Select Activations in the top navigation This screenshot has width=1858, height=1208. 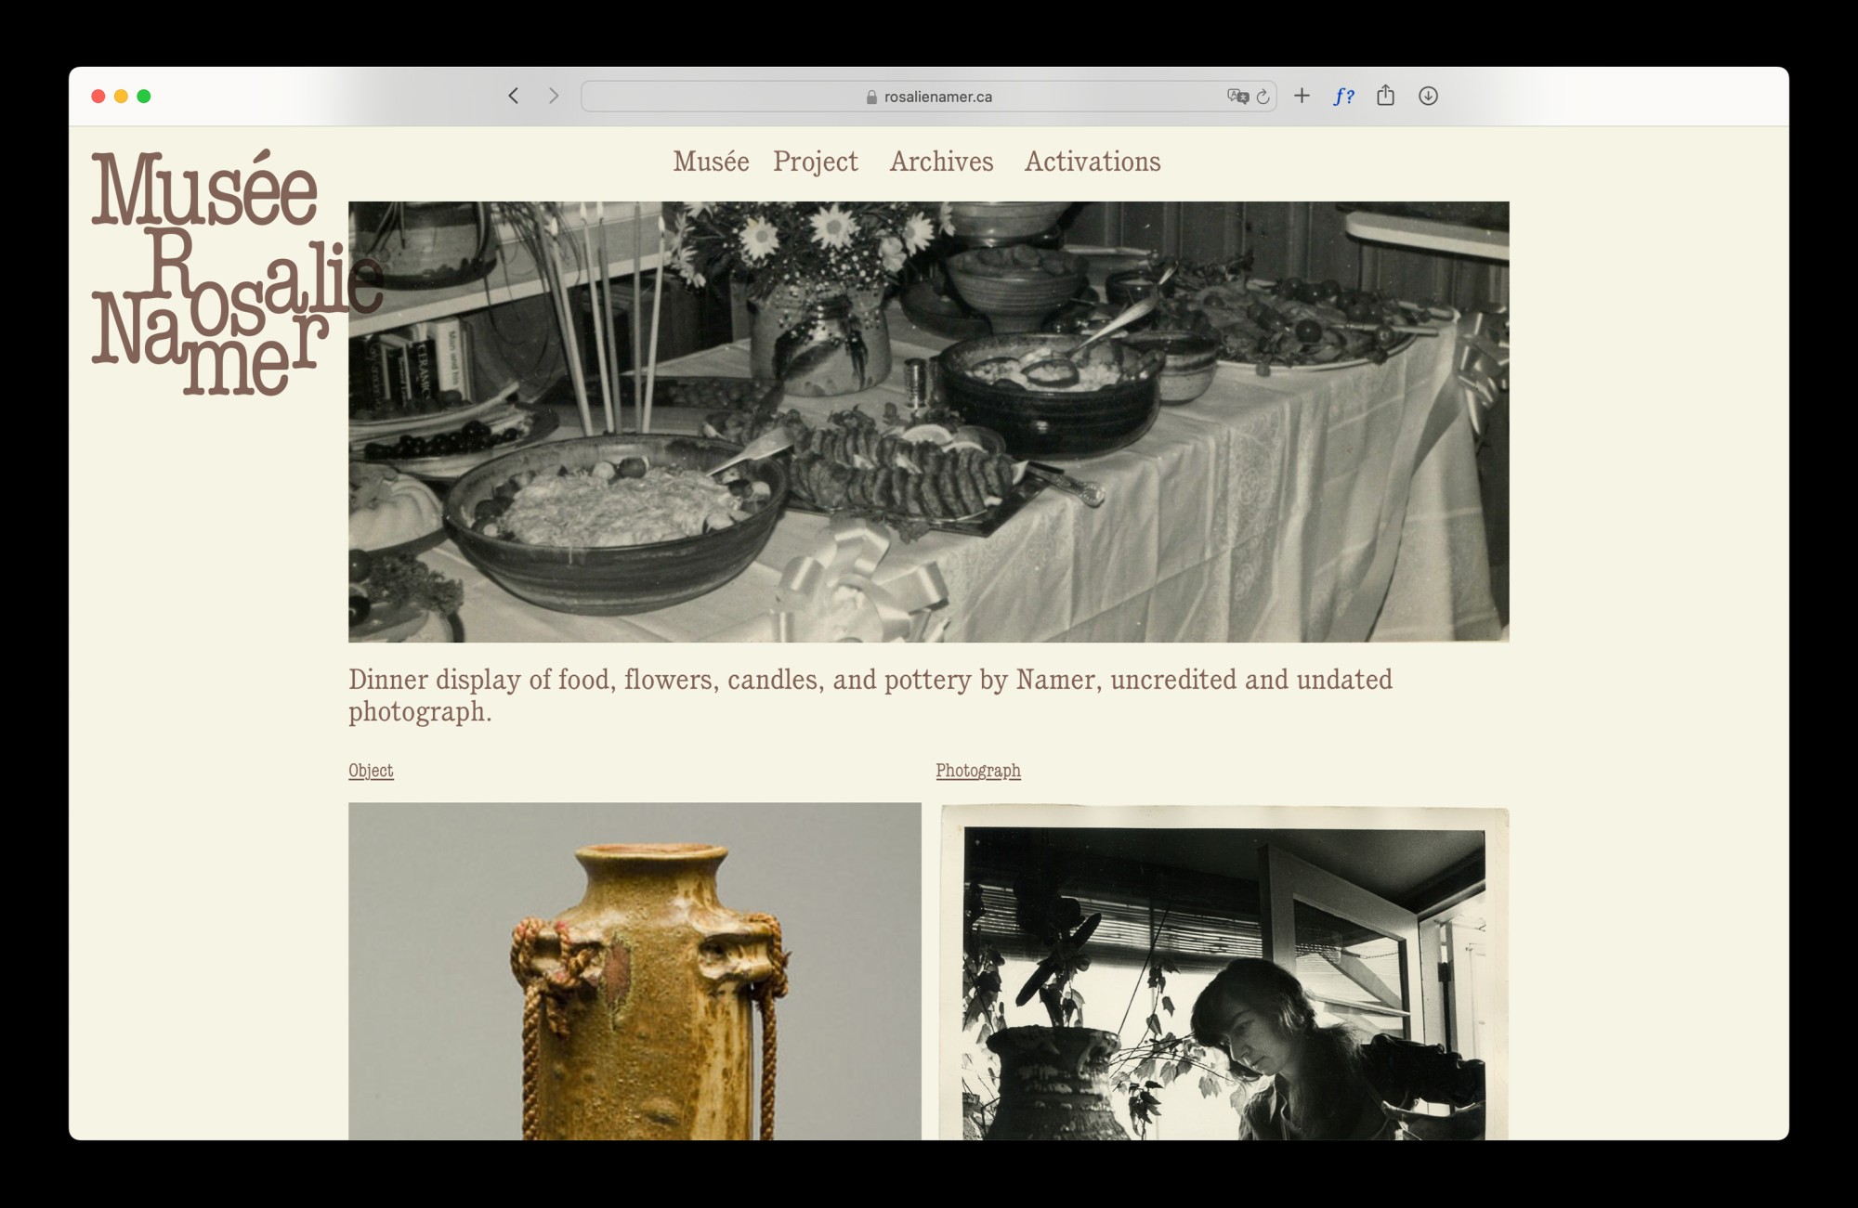click(x=1092, y=162)
